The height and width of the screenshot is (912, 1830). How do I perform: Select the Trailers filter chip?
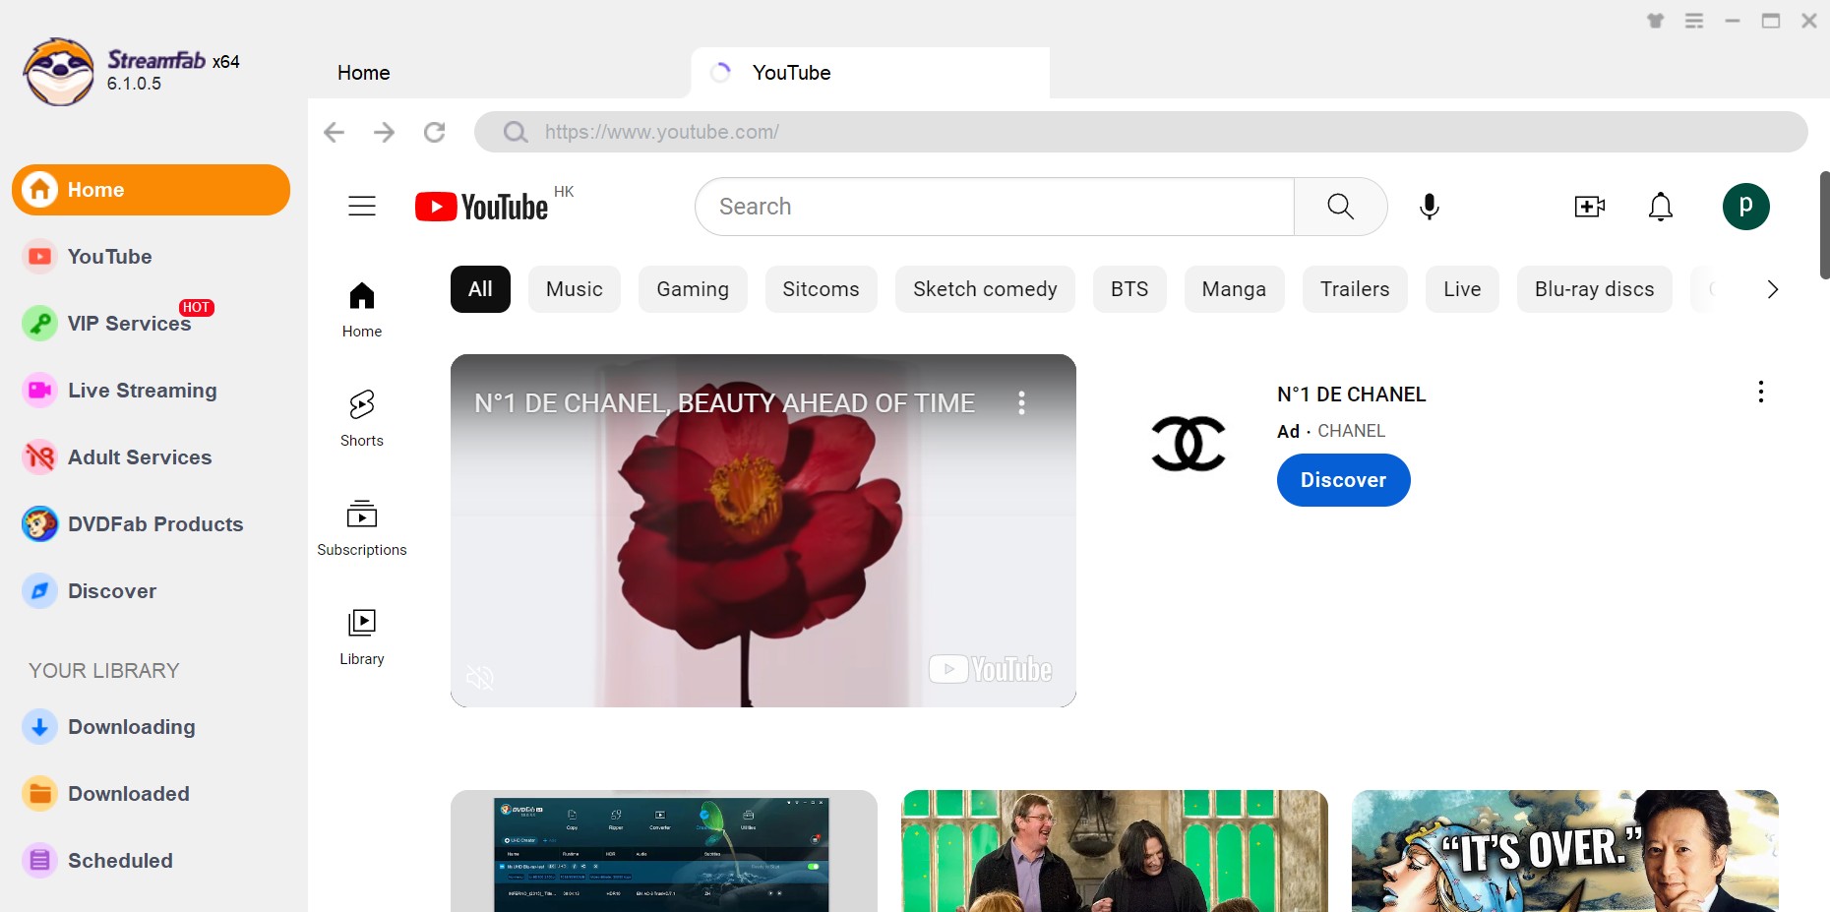(1355, 289)
